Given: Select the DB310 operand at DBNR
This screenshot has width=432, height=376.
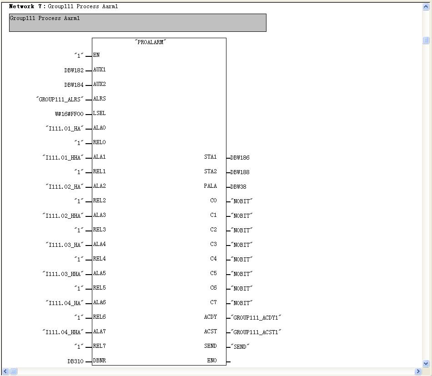Looking at the screenshot, I should click(x=75, y=361).
